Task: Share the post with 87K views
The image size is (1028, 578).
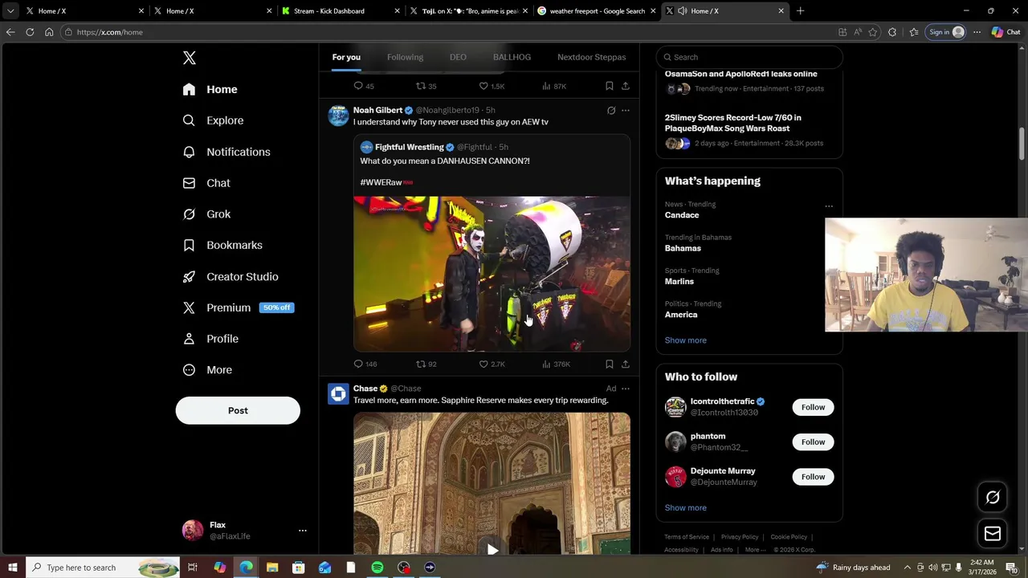Action: point(626,86)
